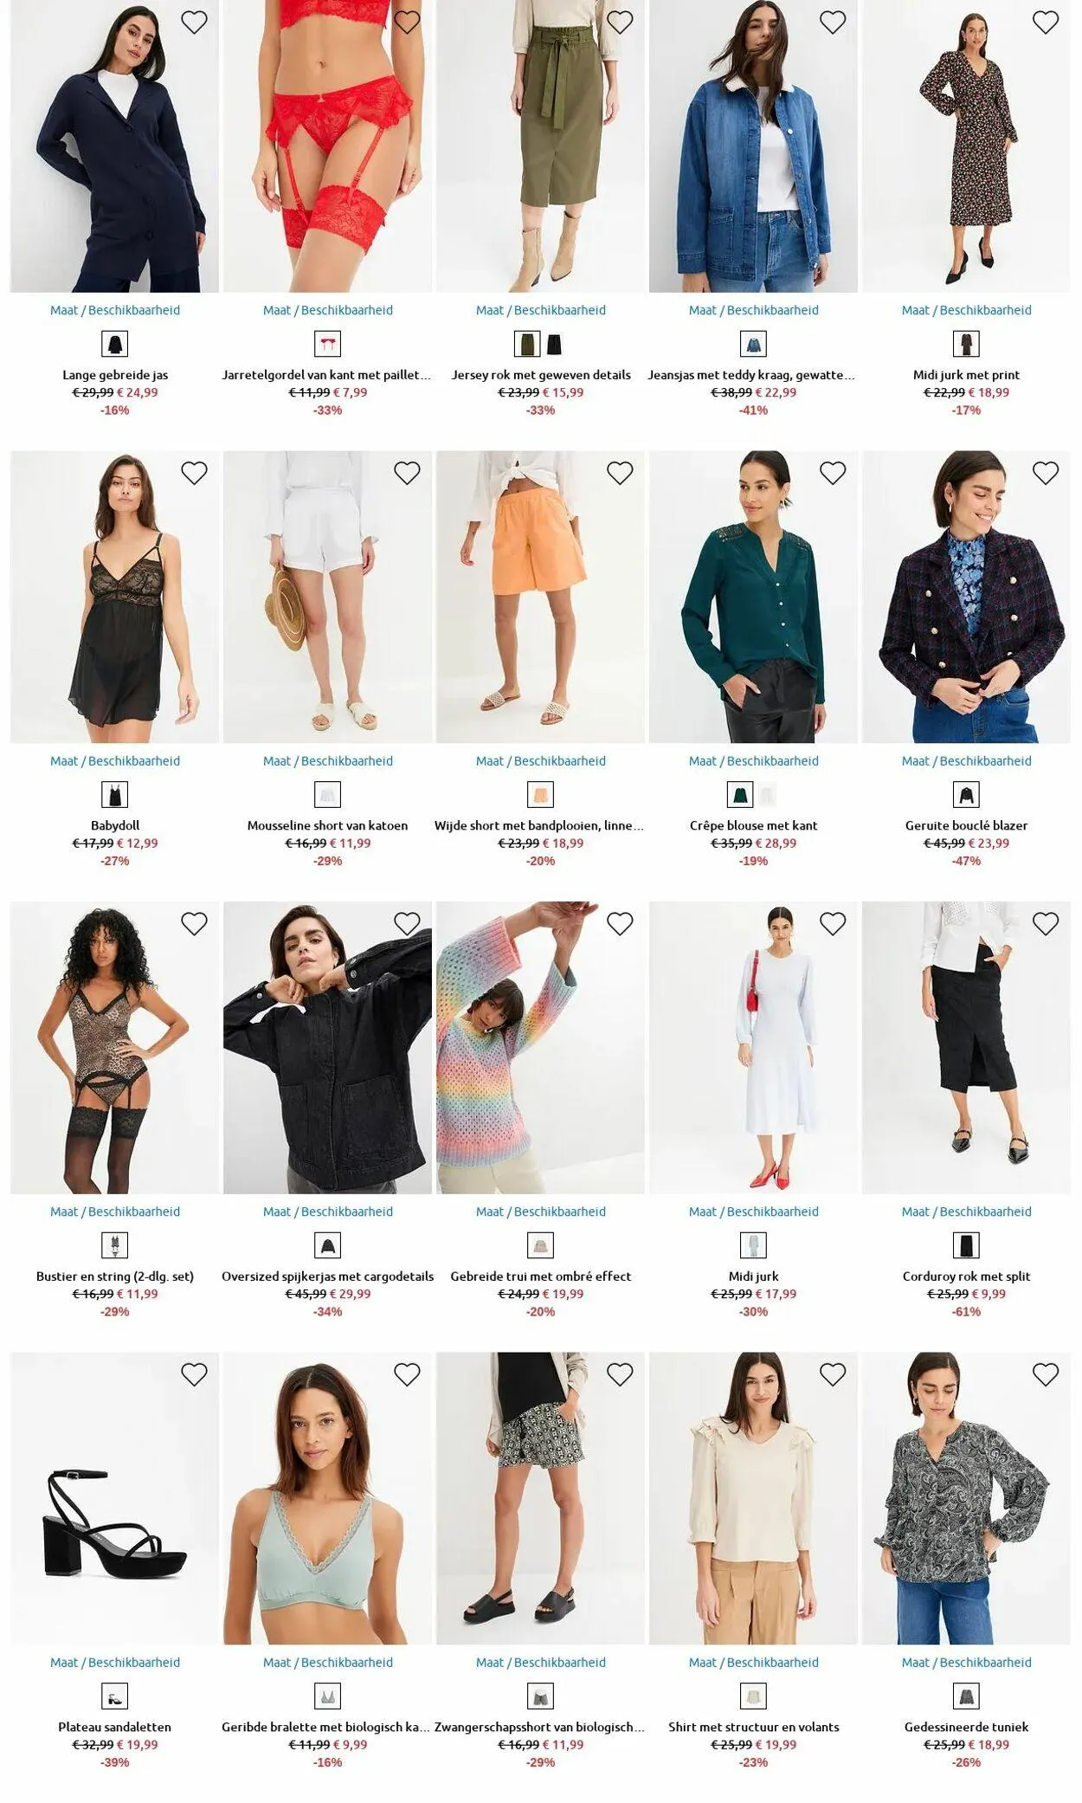1082x1803 pixels.
Task: Select the black color swatch of Jersey rok
Action: tap(555, 345)
